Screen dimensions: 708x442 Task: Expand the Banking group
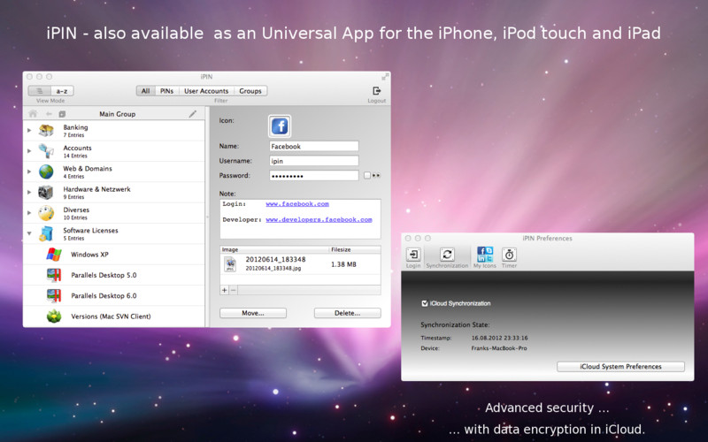pos(29,131)
